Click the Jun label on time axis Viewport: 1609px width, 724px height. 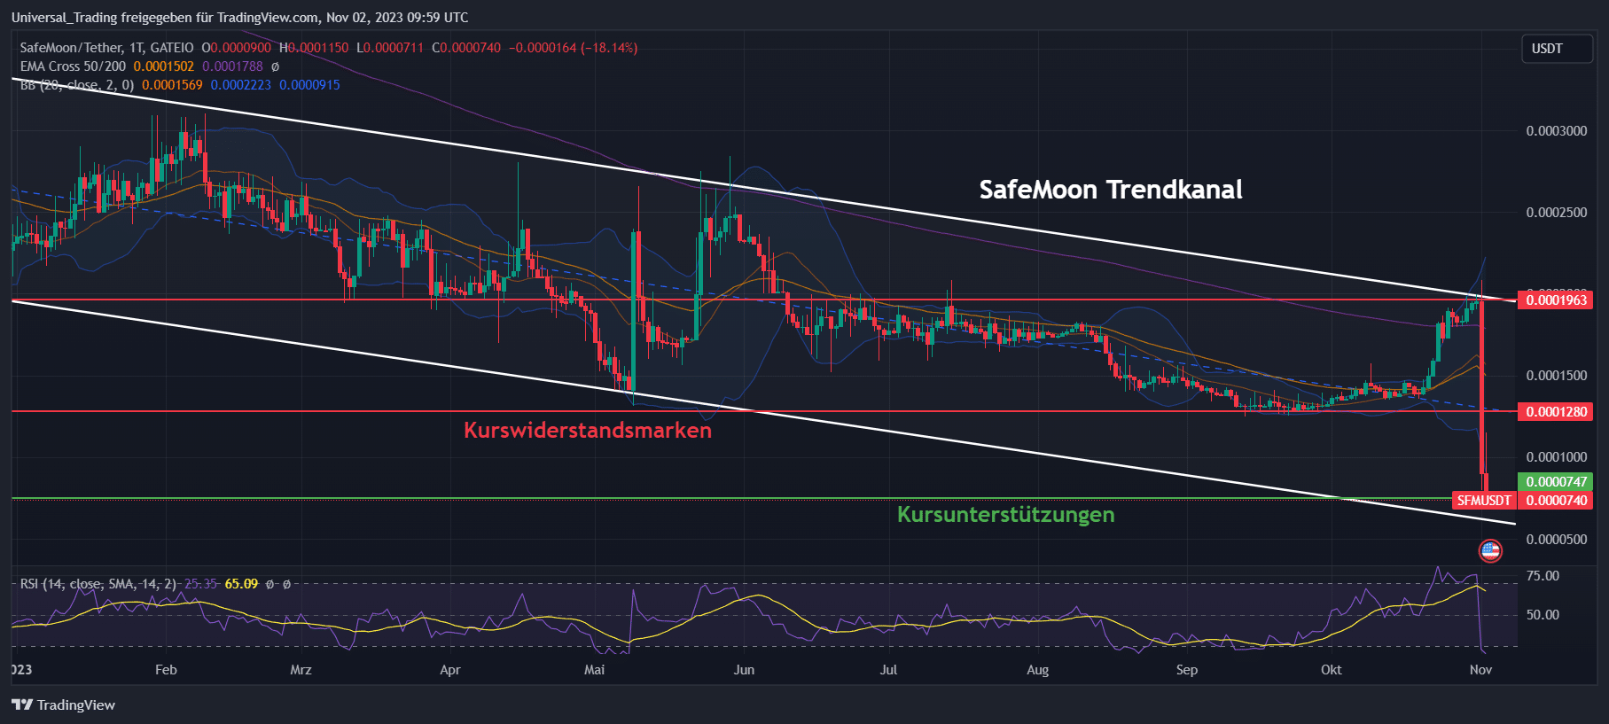click(x=744, y=670)
